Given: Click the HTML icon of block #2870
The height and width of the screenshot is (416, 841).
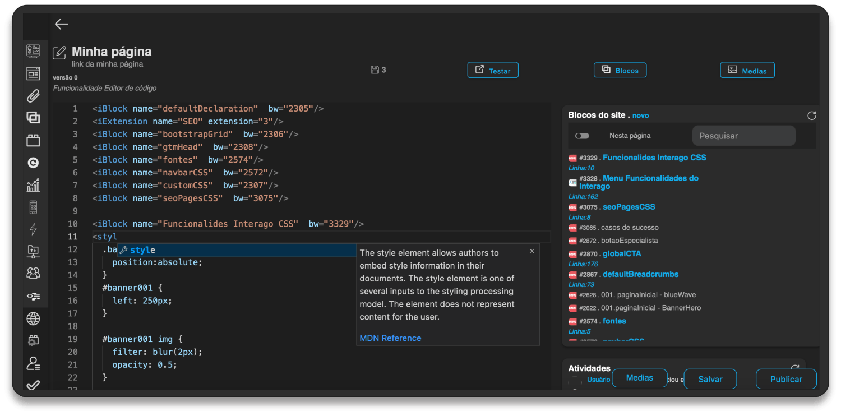Looking at the screenshot, I should (572, 254).
